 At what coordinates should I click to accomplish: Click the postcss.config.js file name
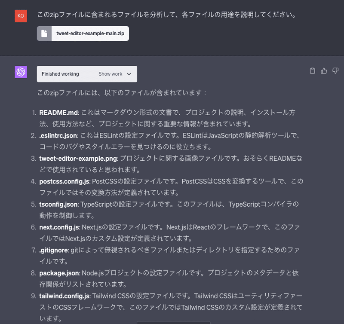tap(64, 181)
